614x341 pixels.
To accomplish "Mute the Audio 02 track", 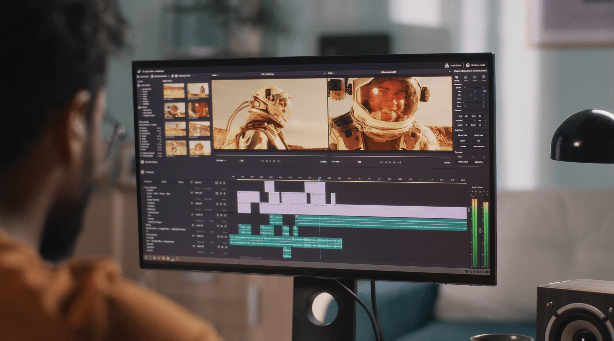I will [224, 232].
